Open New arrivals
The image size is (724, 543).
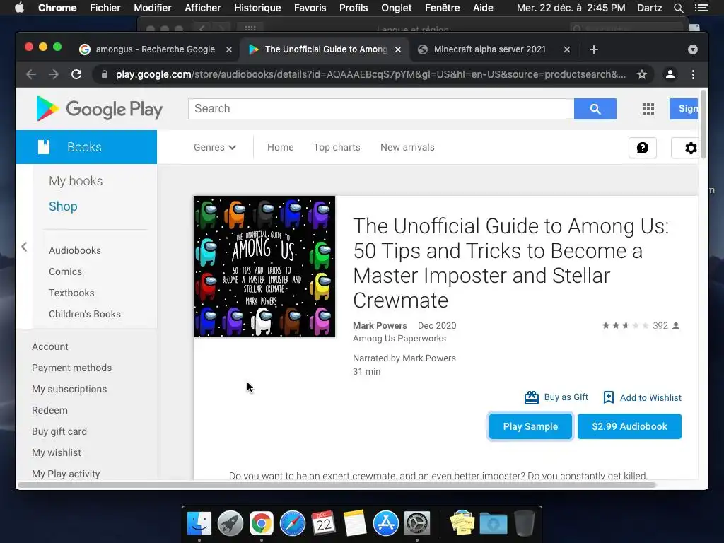pos(407,147)
